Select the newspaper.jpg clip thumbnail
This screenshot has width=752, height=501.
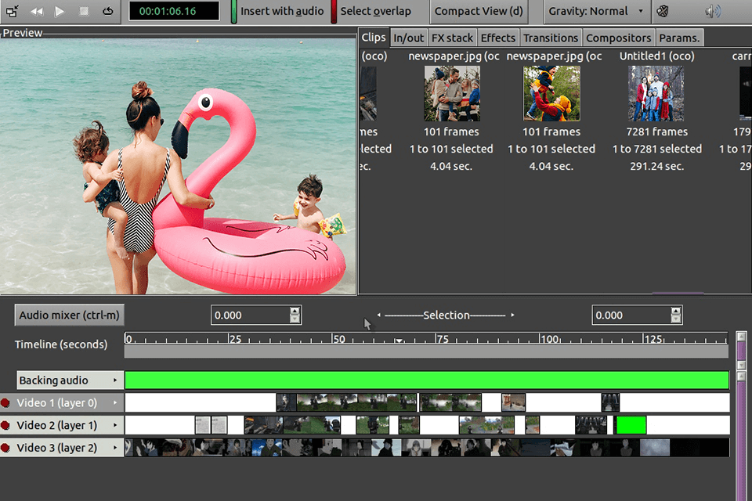(x=451, y=93)
